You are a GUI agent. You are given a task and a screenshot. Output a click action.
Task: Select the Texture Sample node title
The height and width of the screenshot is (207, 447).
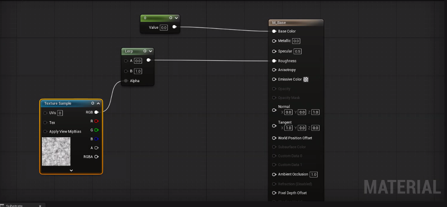[x=58, y=103]
